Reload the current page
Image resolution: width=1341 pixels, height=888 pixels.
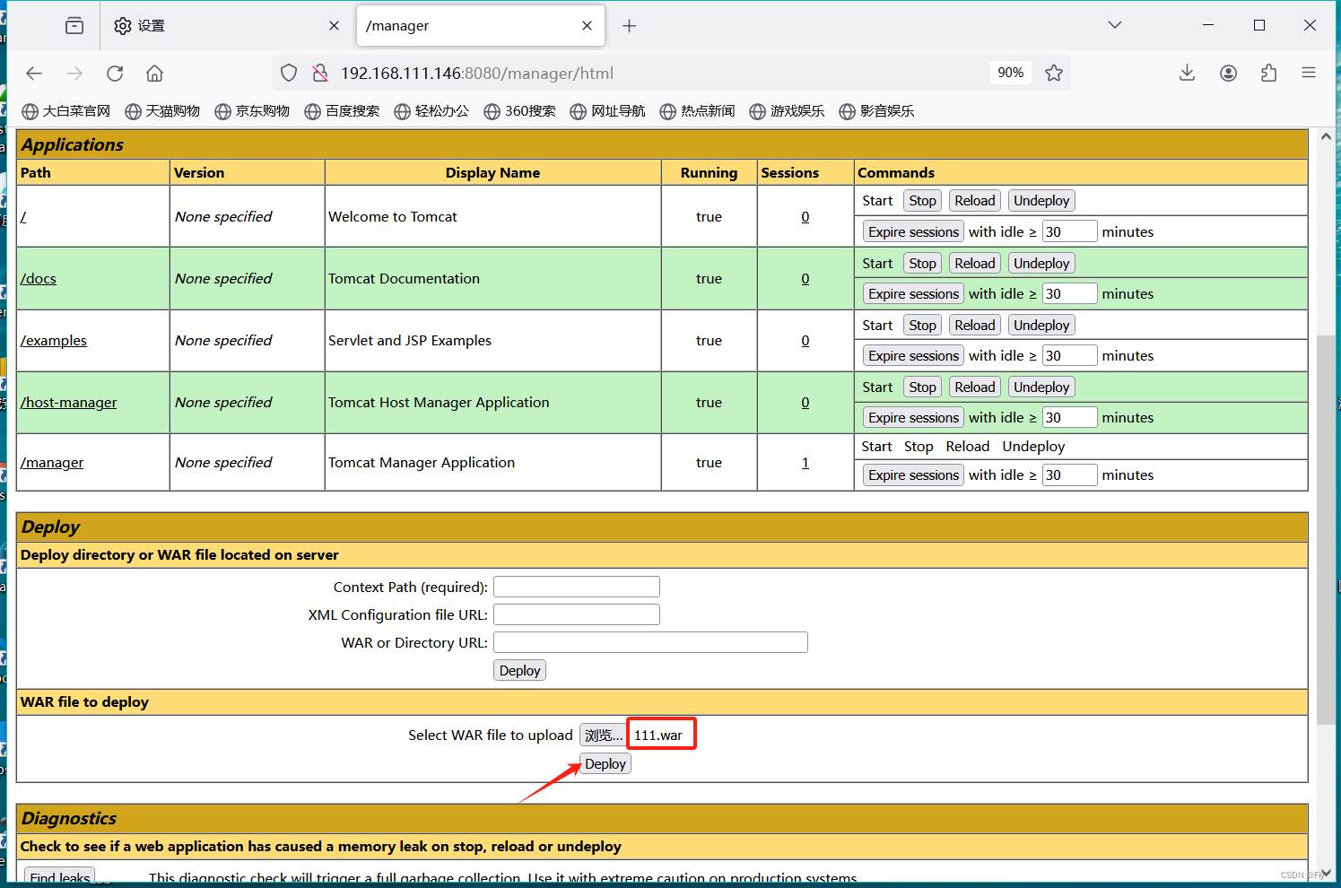(x=115, y=74)
